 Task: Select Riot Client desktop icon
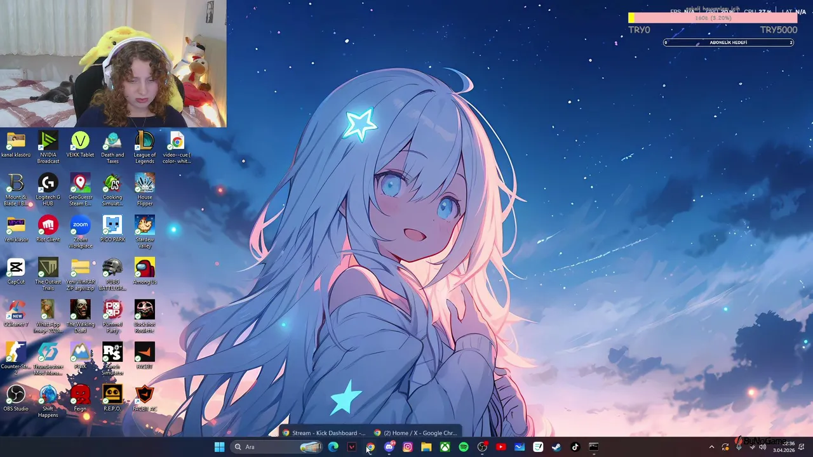48,230
